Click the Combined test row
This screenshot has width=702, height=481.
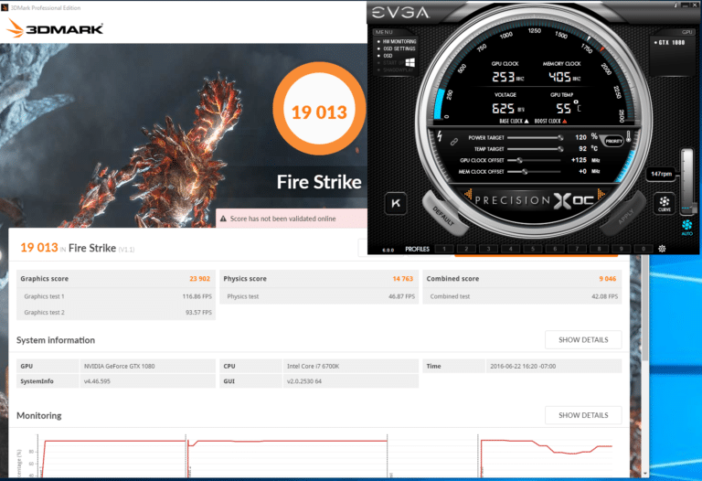pyautogui.click(x=522, y=296)
